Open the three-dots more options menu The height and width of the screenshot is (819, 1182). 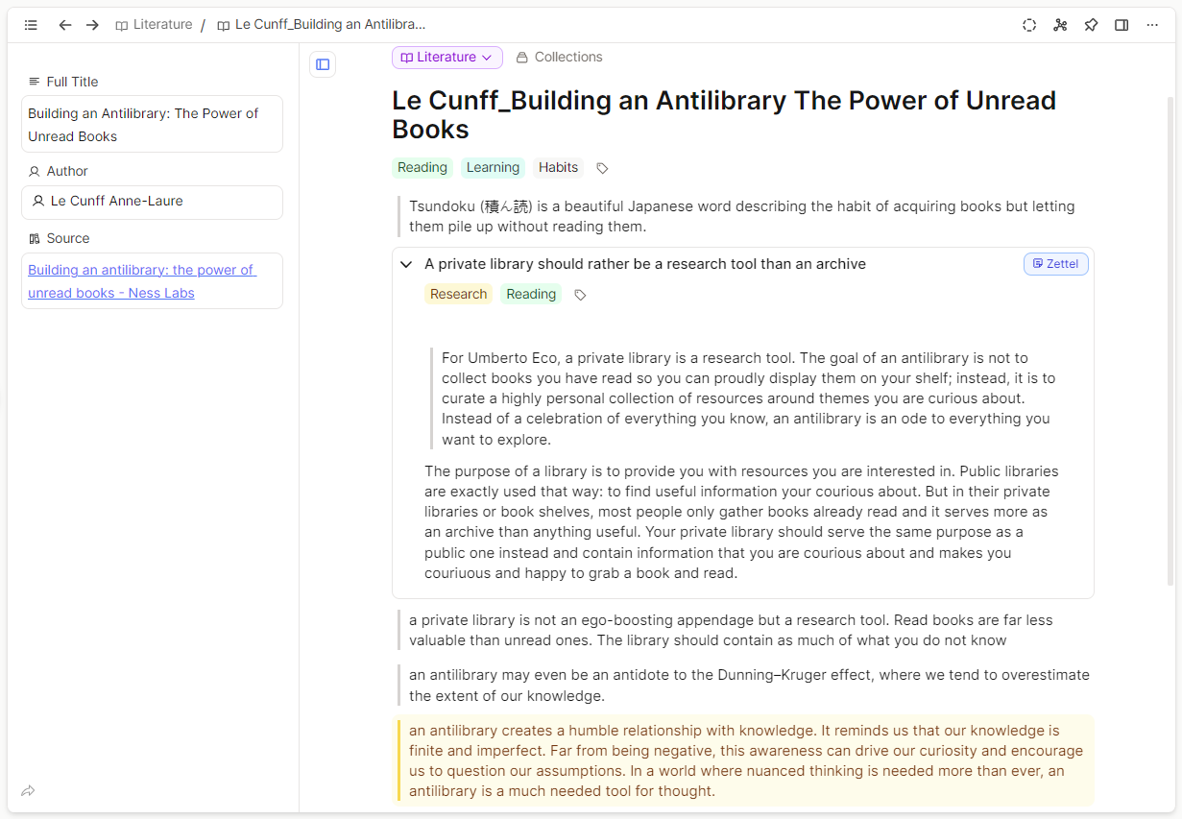pos(1152,25)
